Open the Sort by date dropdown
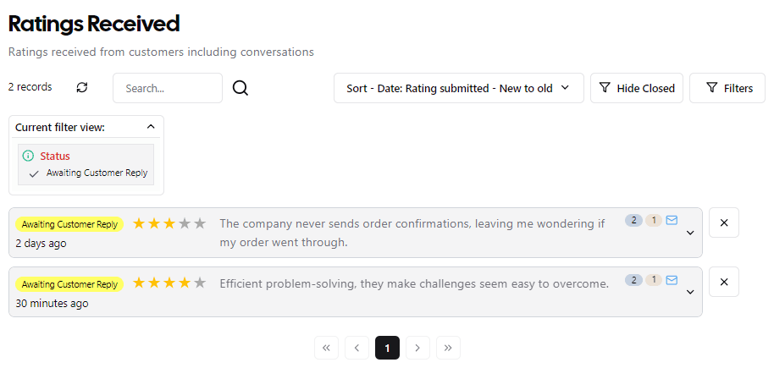Screen dimensions: 774x379 (x=459, y=88)
